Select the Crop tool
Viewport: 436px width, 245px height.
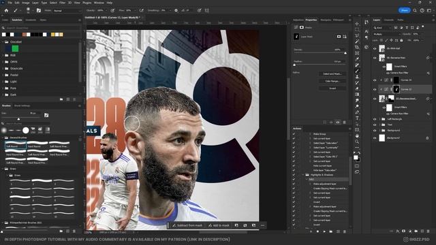click(x=357, y=47)
